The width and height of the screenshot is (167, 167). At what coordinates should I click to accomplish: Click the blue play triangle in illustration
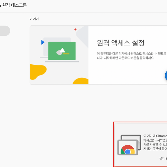tap(43, 42)
